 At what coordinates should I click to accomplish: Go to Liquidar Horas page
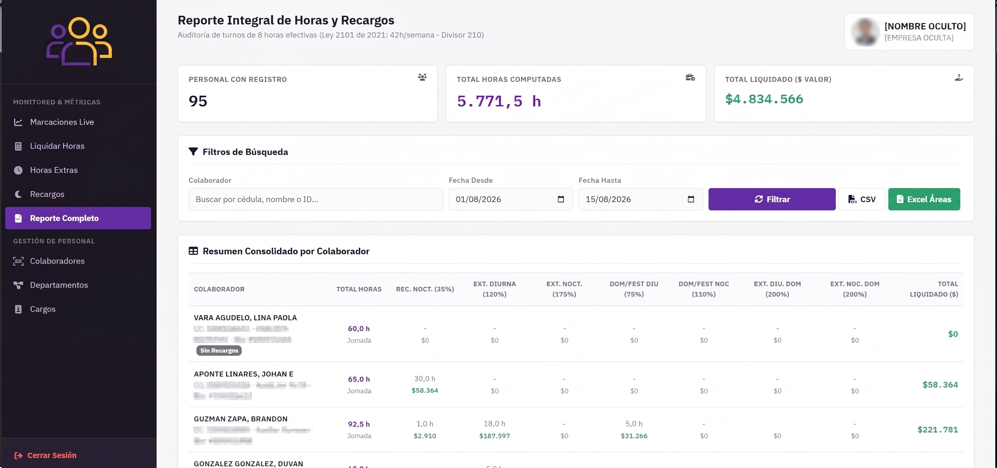(x=78, y=146)
